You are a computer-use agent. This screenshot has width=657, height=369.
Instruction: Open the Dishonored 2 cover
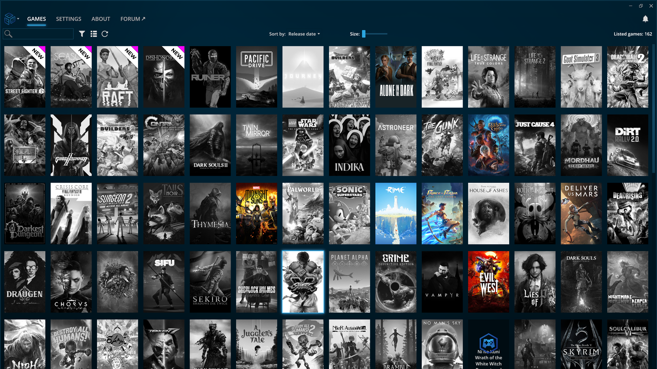pos(164,77)
